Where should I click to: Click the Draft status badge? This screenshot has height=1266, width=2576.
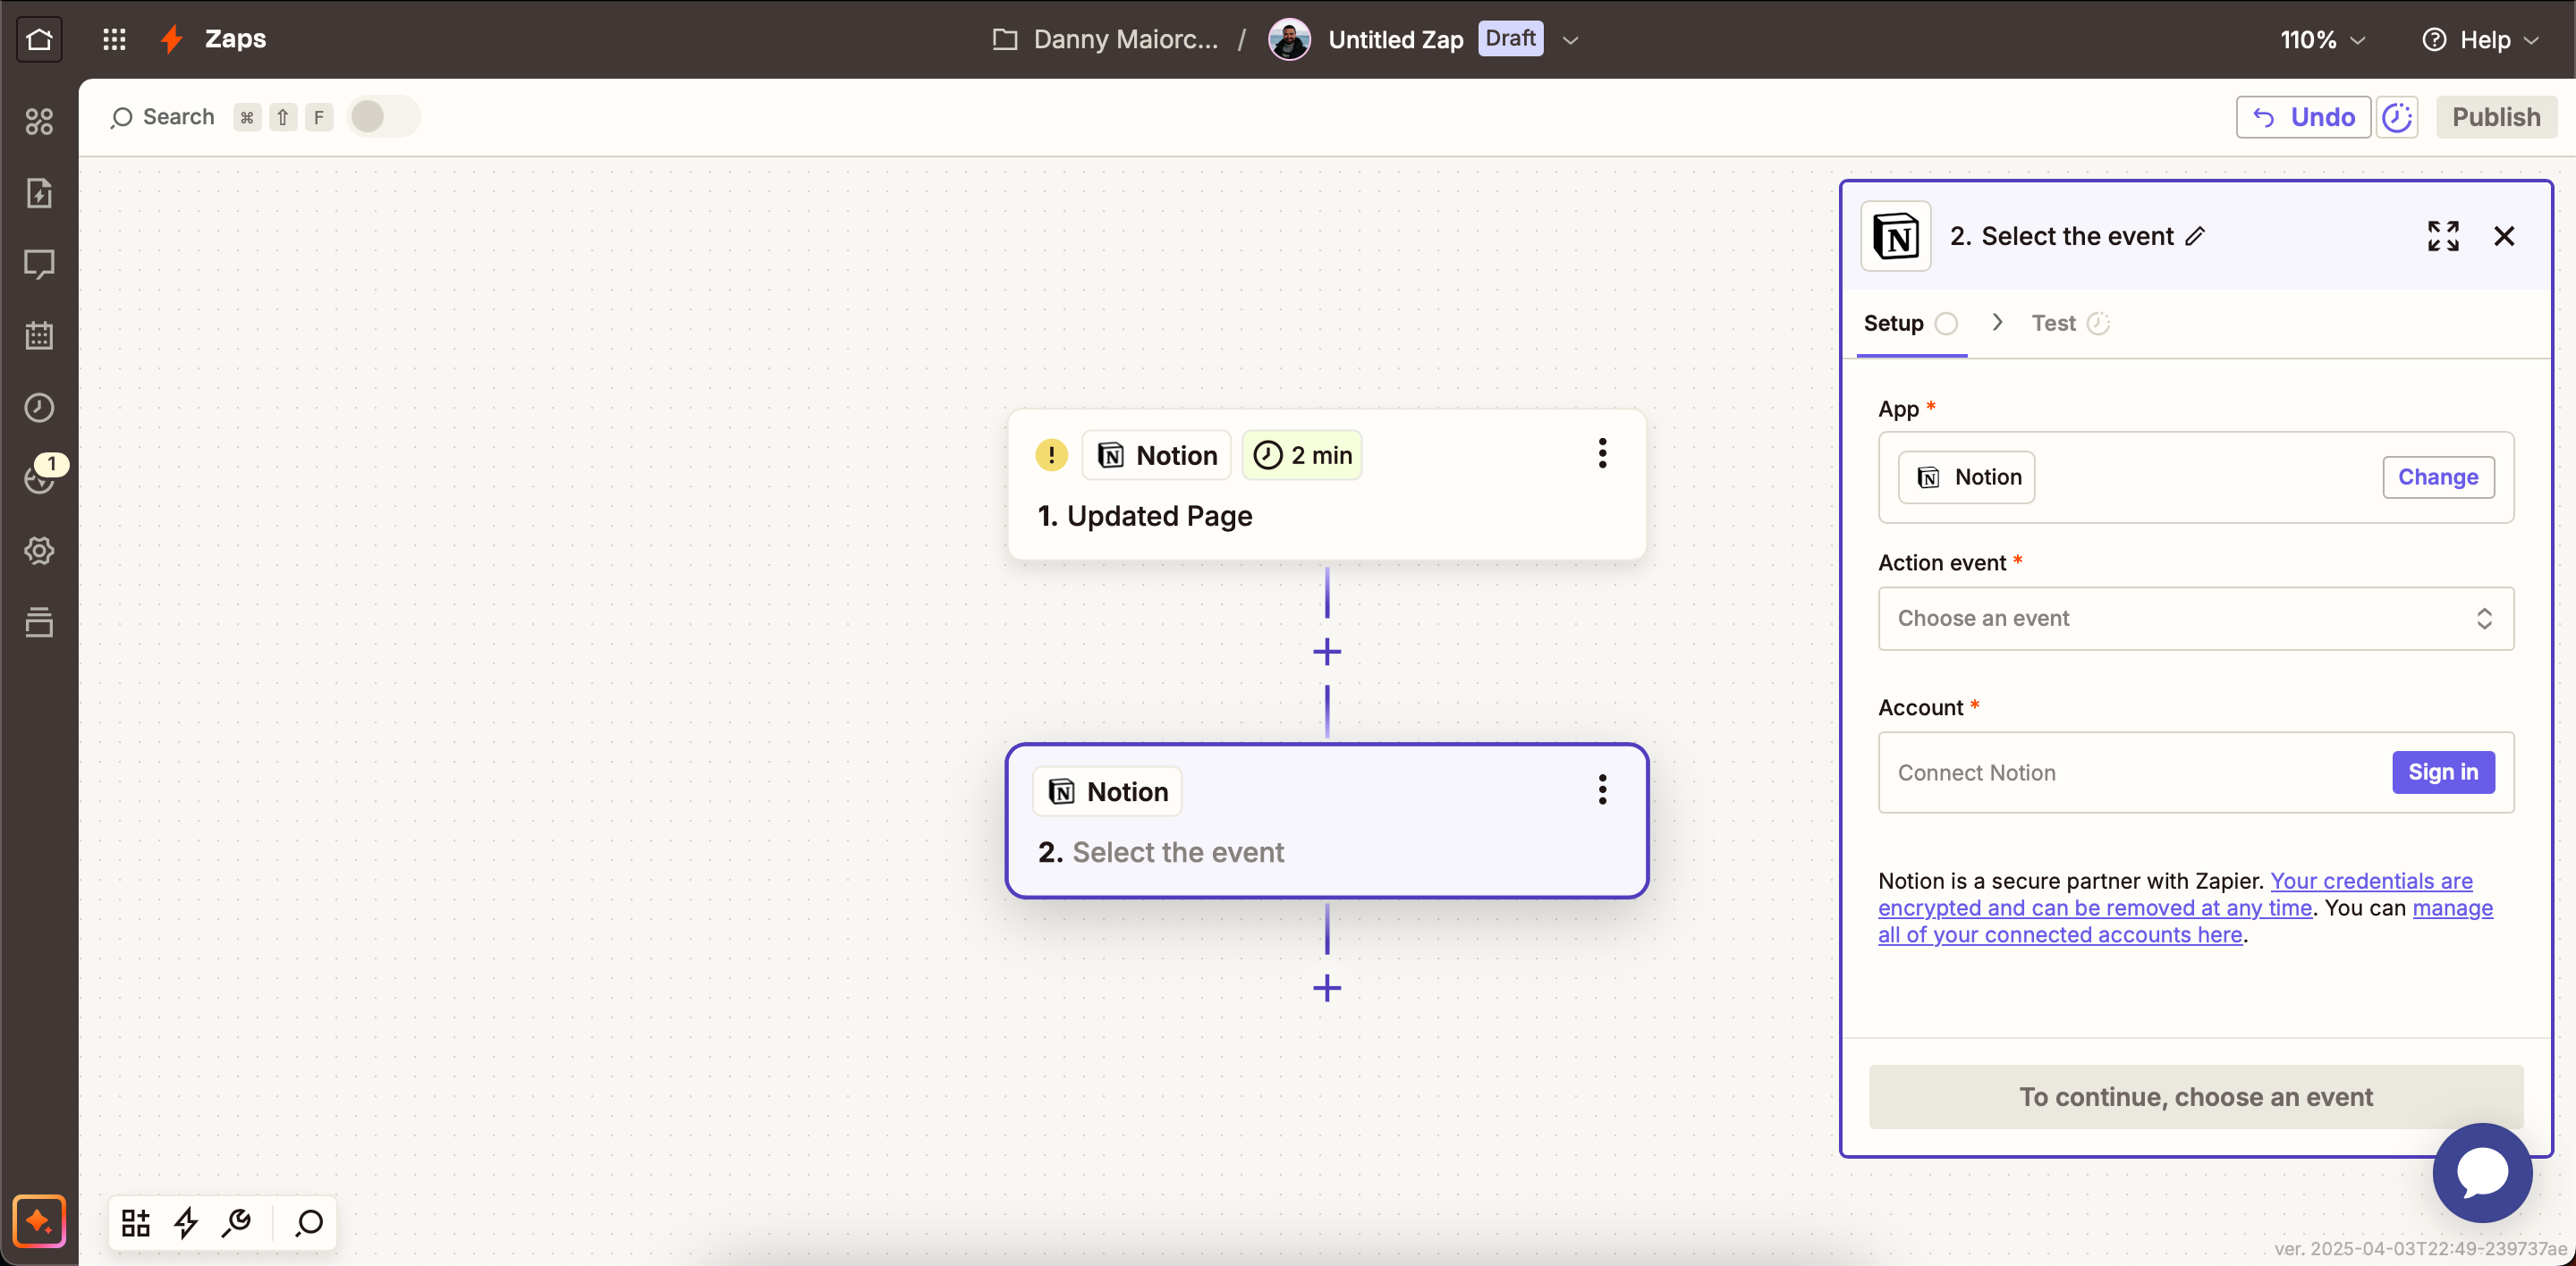tap(1510, 38)
